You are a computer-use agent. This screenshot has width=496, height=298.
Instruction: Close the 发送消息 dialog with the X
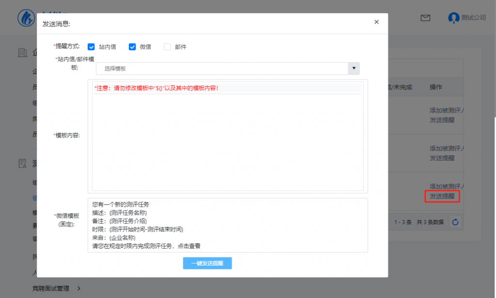point(376,22)
